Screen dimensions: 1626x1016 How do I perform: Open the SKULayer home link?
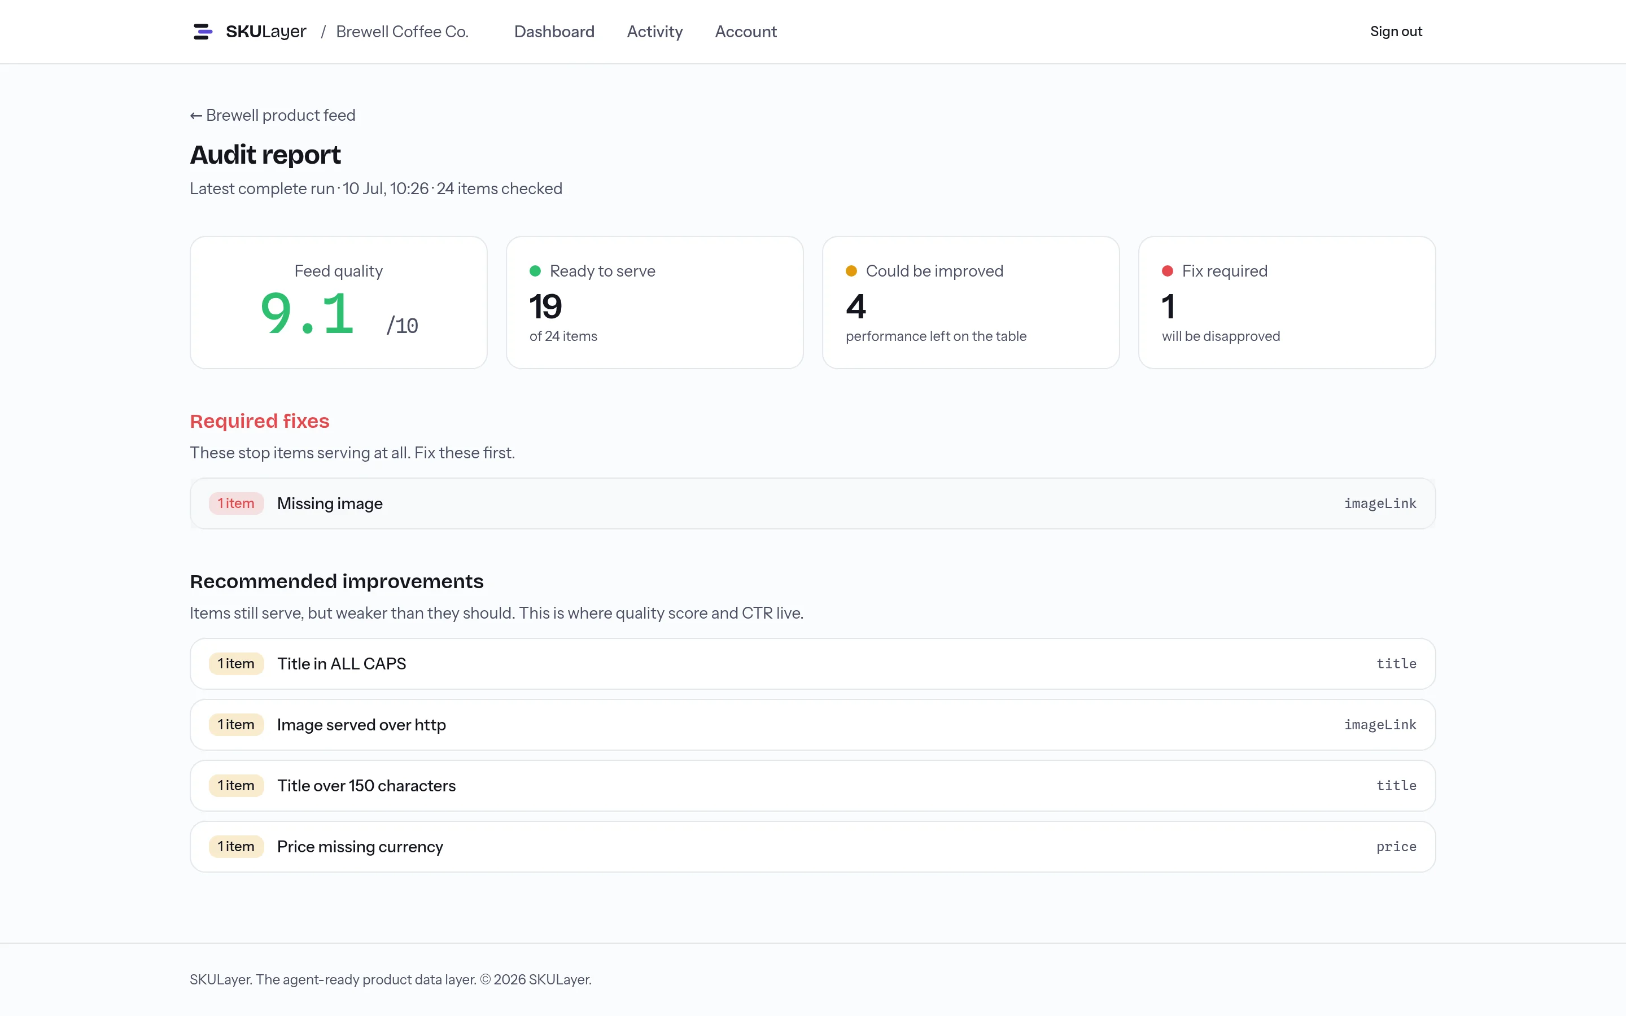click(250, 32)
